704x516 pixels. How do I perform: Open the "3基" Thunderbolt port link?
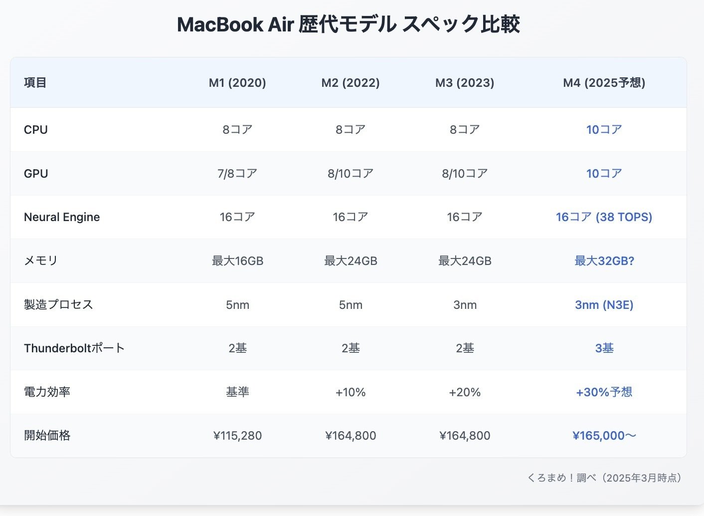pos(604,348)
